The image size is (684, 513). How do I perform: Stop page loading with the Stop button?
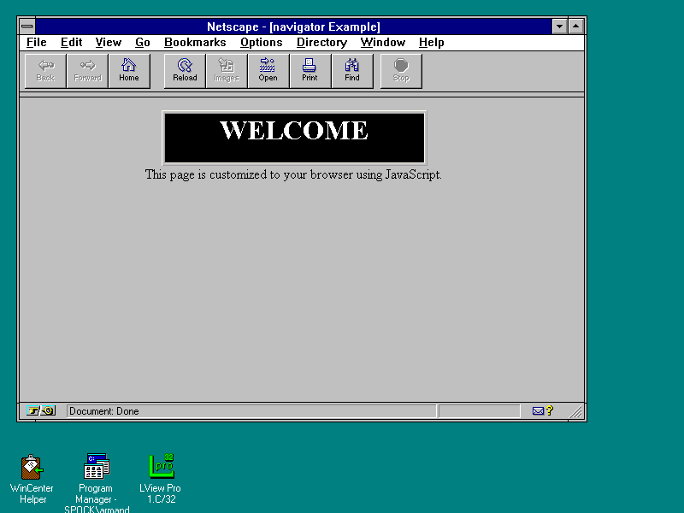[401, 71]
